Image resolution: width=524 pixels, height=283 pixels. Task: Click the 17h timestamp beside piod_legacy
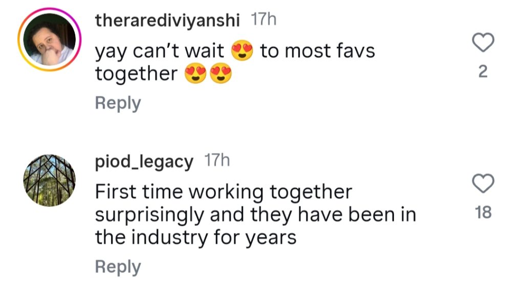click(x=217, y=161)
